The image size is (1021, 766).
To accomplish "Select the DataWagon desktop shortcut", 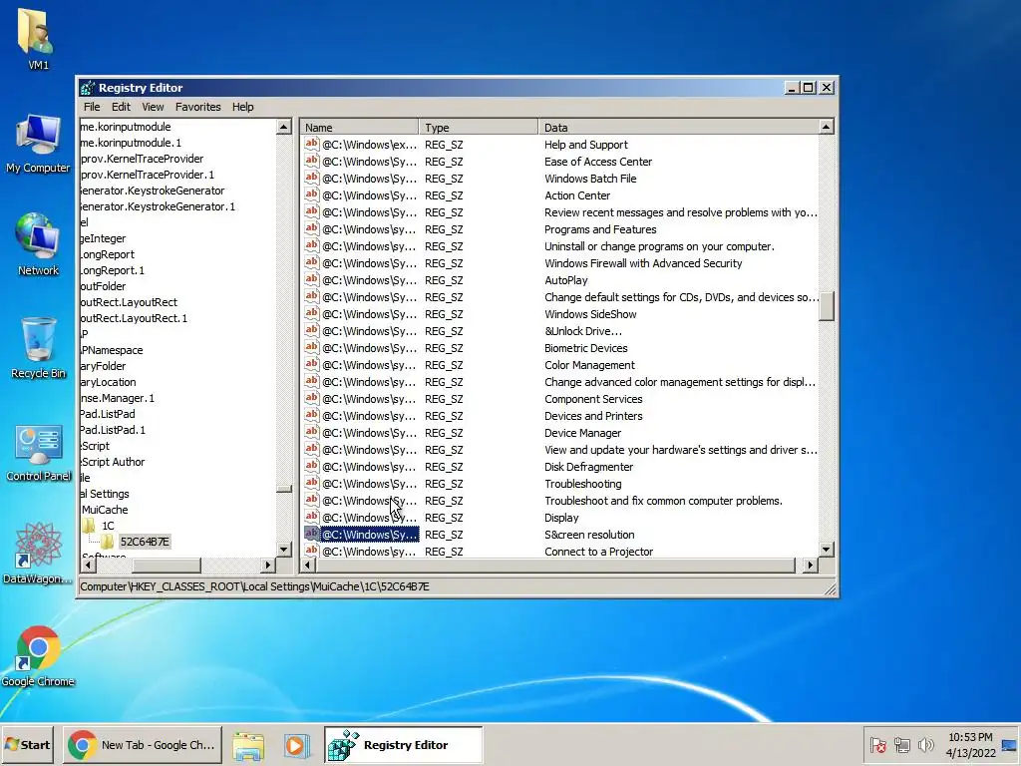I will [38, 545].
